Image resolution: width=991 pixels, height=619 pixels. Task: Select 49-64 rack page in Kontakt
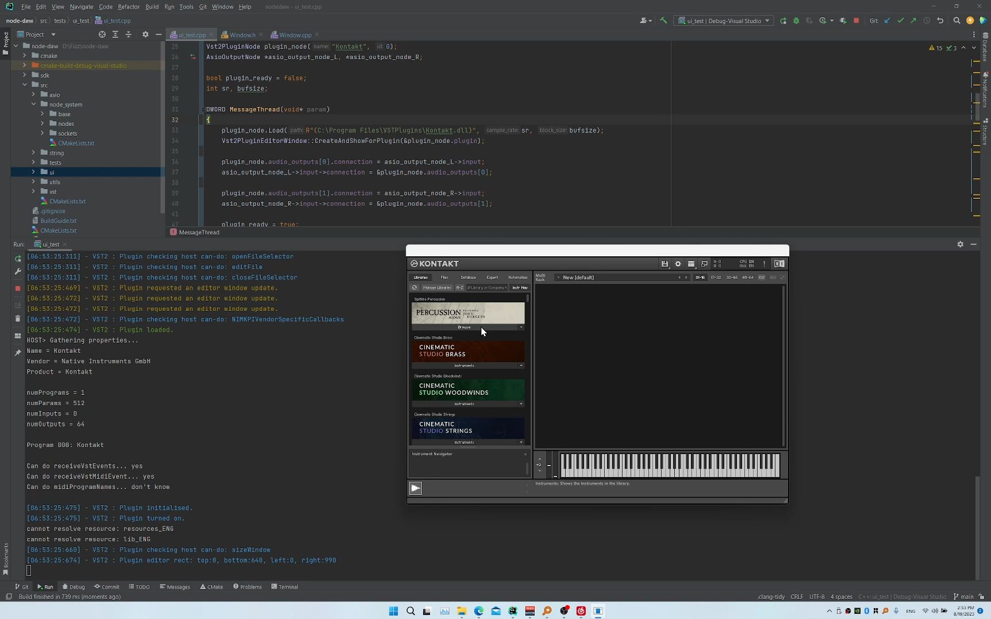click(x=747, y=278)
